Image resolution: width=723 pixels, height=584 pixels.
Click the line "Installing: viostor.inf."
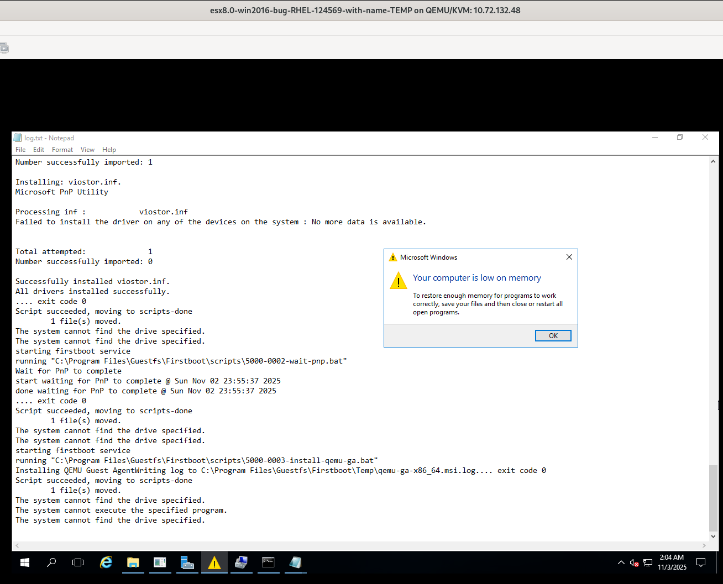[68, 182]
